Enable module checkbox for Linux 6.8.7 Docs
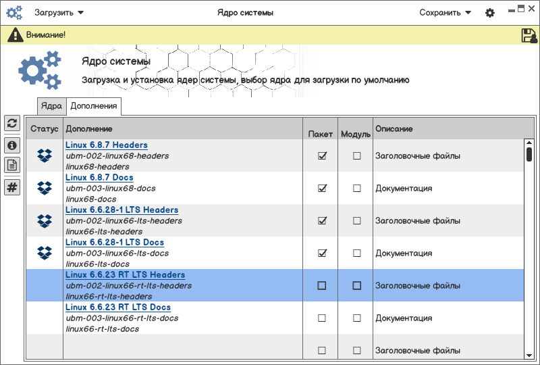 (x=356, y=189)
